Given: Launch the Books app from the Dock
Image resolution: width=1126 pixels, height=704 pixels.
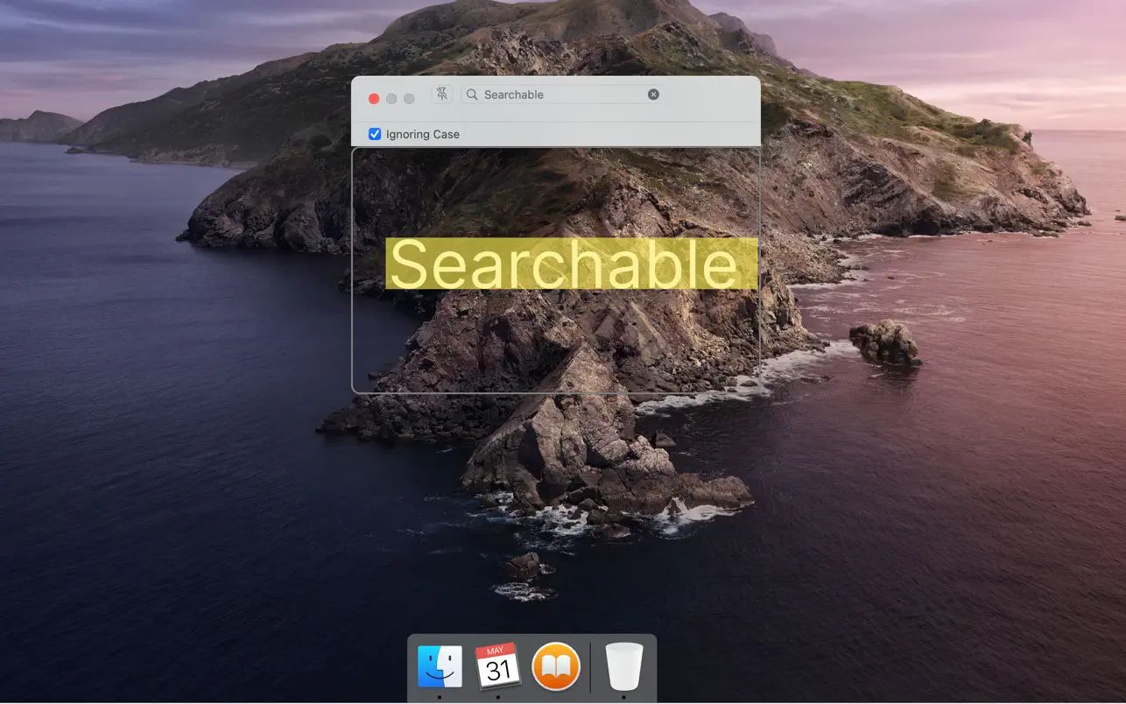Looking at the screenshot, I should (x=556, y=665).
